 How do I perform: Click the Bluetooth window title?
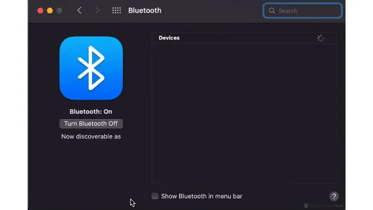click(144, 10)
